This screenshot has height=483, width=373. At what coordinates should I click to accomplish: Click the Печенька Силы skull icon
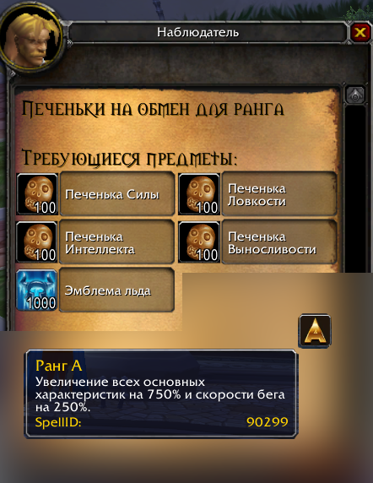pyautogui.click(x=37, y=194)
